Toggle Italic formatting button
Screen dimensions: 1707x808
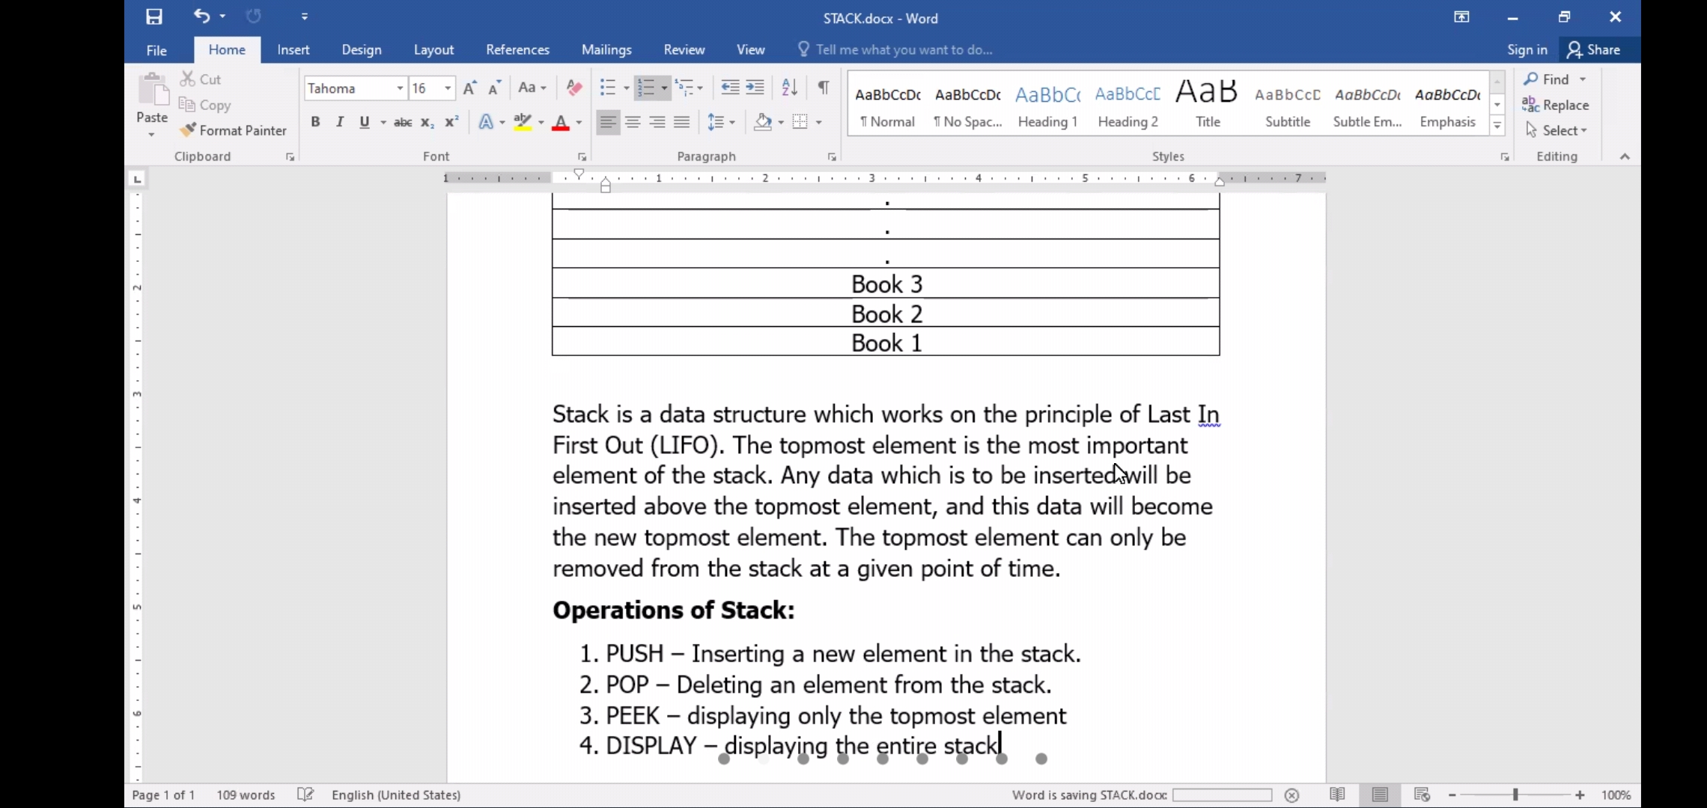tap(340, 123)
